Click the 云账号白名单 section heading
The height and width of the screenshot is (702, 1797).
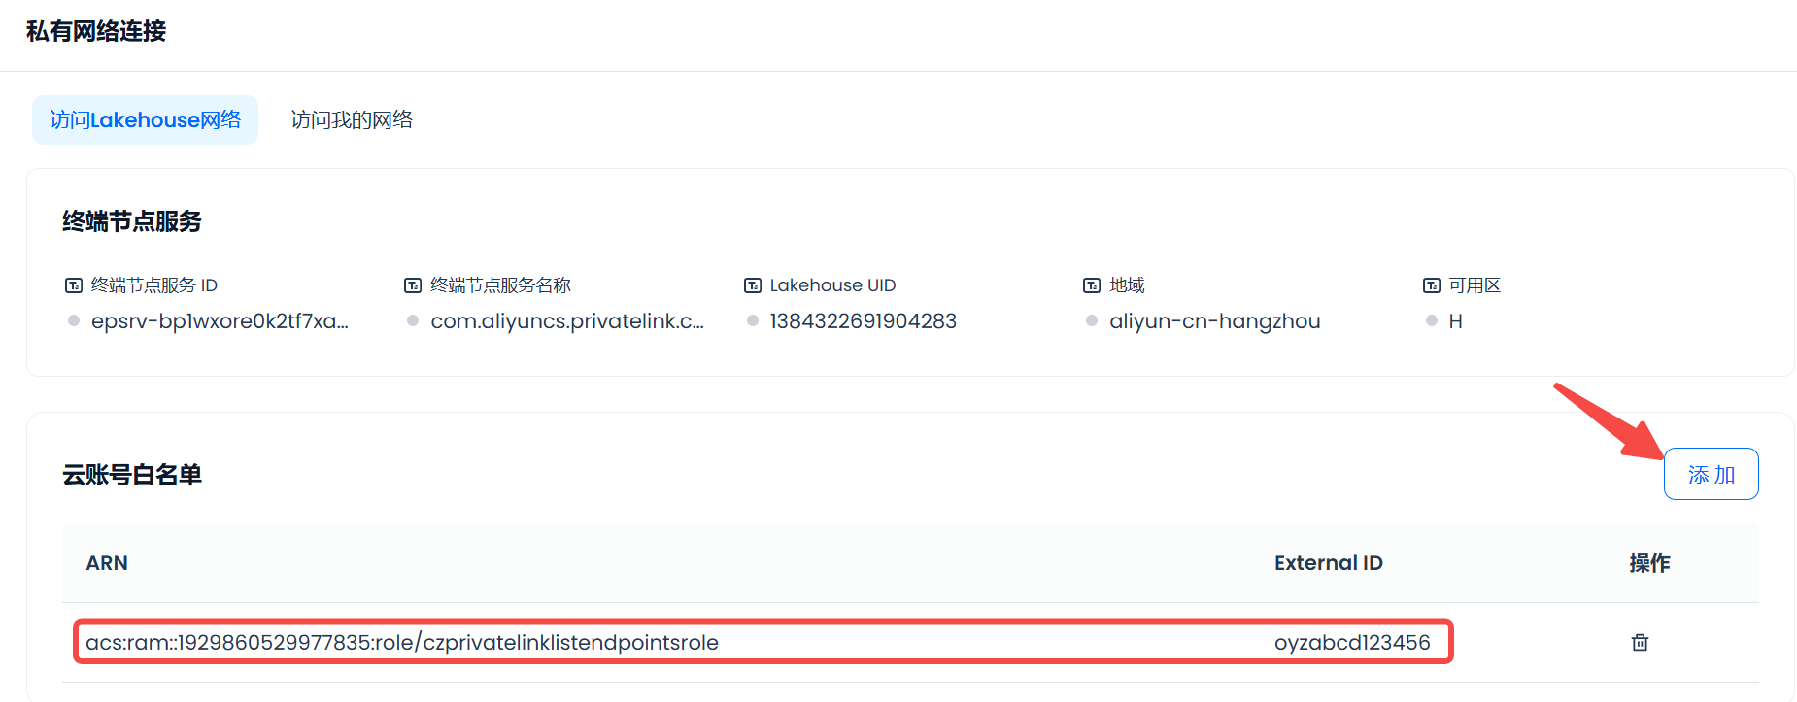tap(132, 475)
